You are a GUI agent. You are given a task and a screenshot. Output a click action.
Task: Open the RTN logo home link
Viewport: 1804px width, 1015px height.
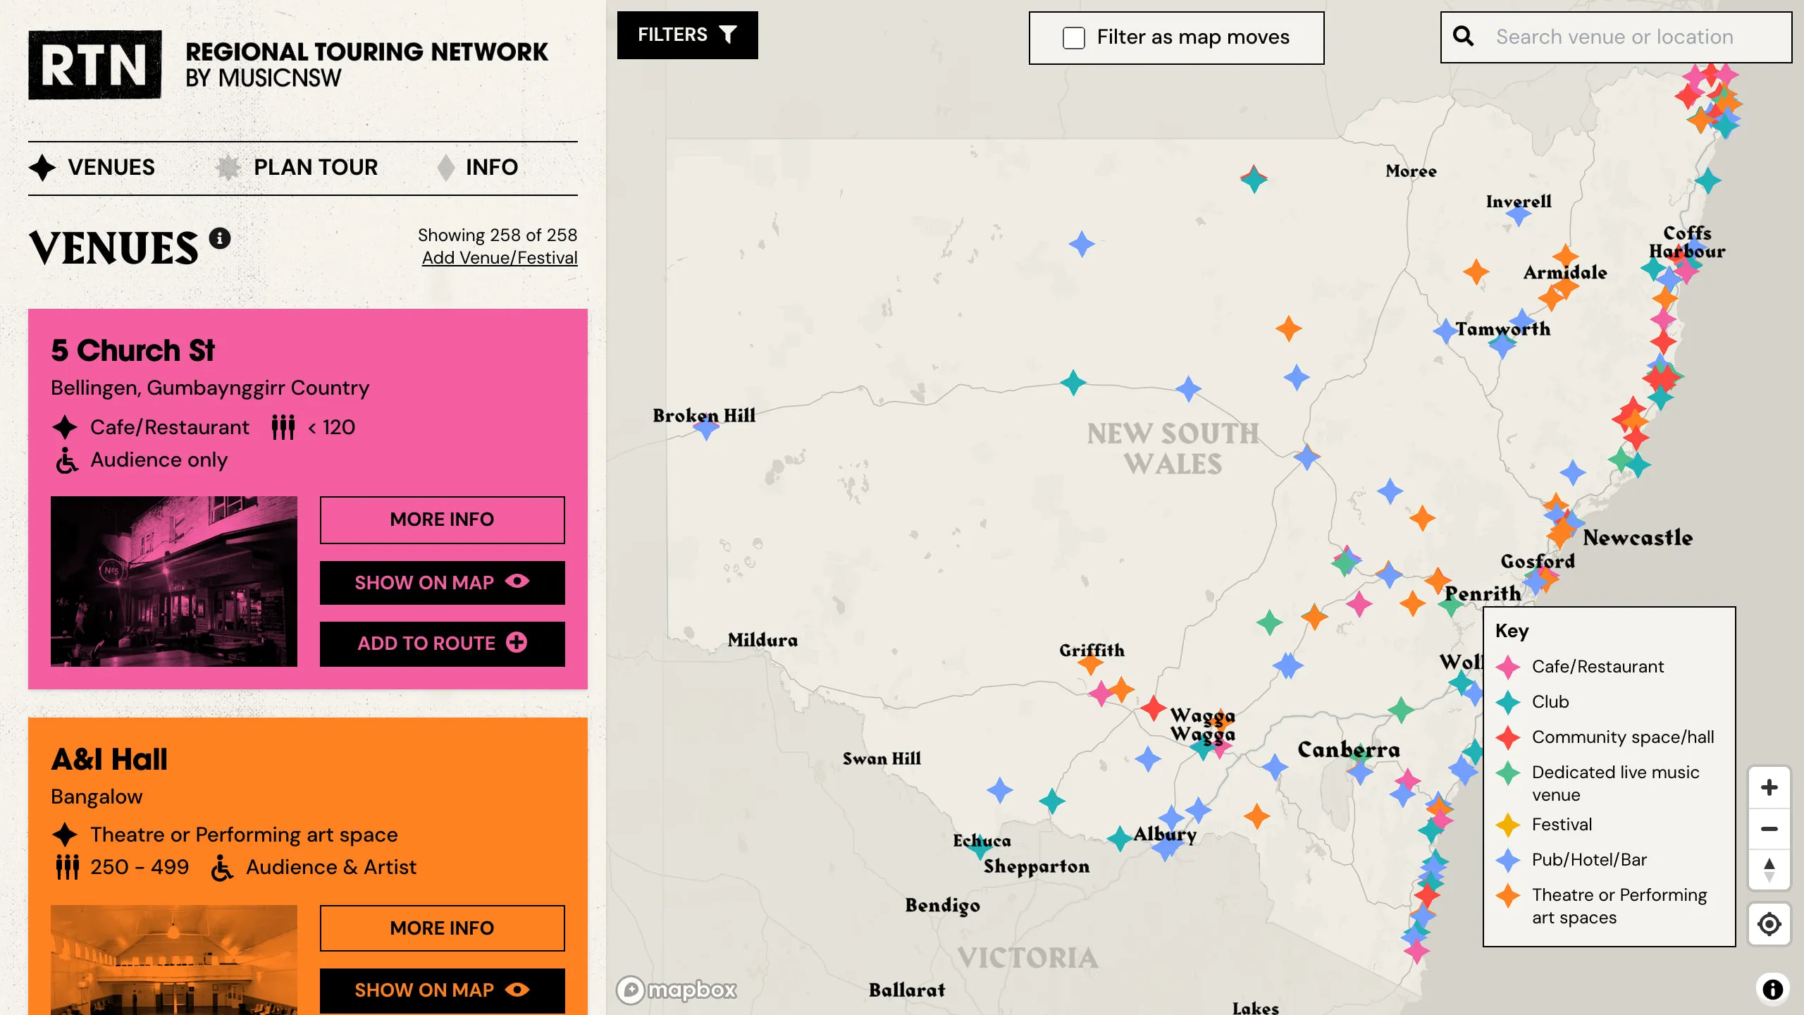(x=95, y=65)
